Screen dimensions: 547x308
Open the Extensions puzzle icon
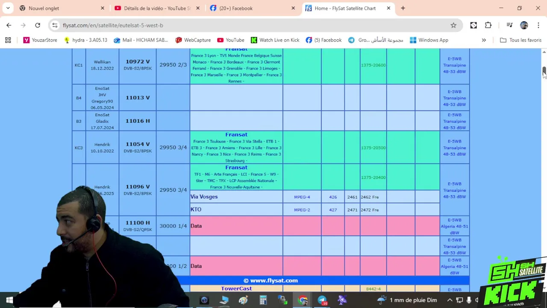tap(488, 25)
